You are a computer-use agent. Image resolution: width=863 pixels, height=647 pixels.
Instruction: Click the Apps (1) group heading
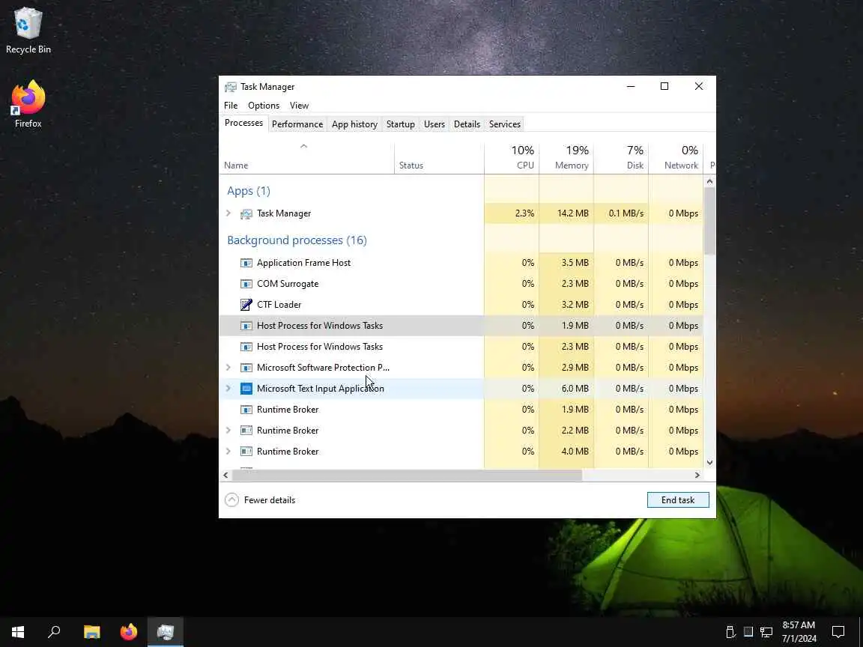coord(249,191)
